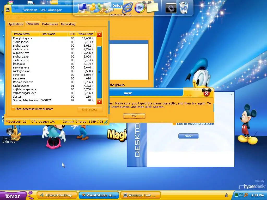Click the blue process list scrollbar thumb
This screenshot has width=267, height=200.
coord(99,72)
